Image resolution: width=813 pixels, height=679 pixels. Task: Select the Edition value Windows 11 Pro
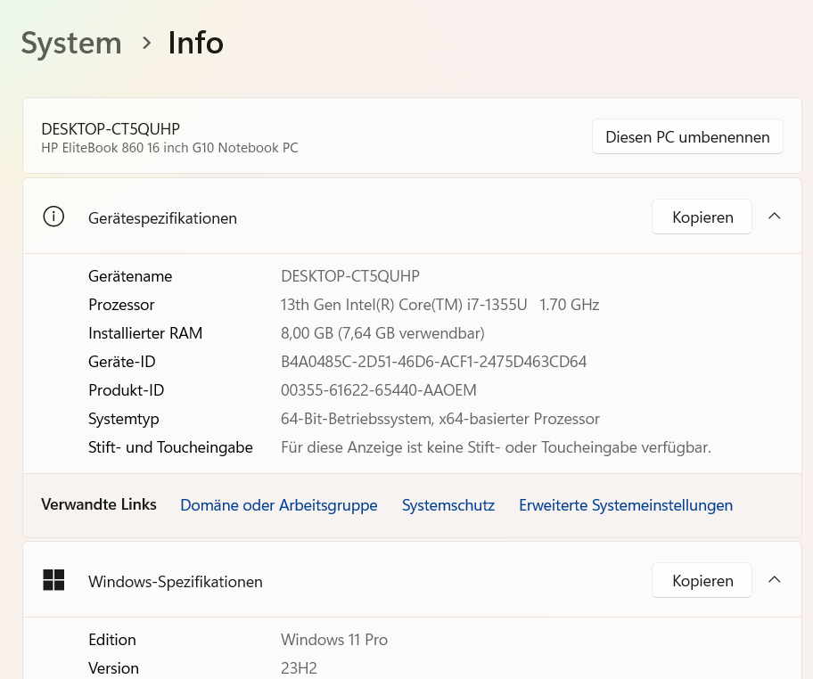(x=334, y=639)
